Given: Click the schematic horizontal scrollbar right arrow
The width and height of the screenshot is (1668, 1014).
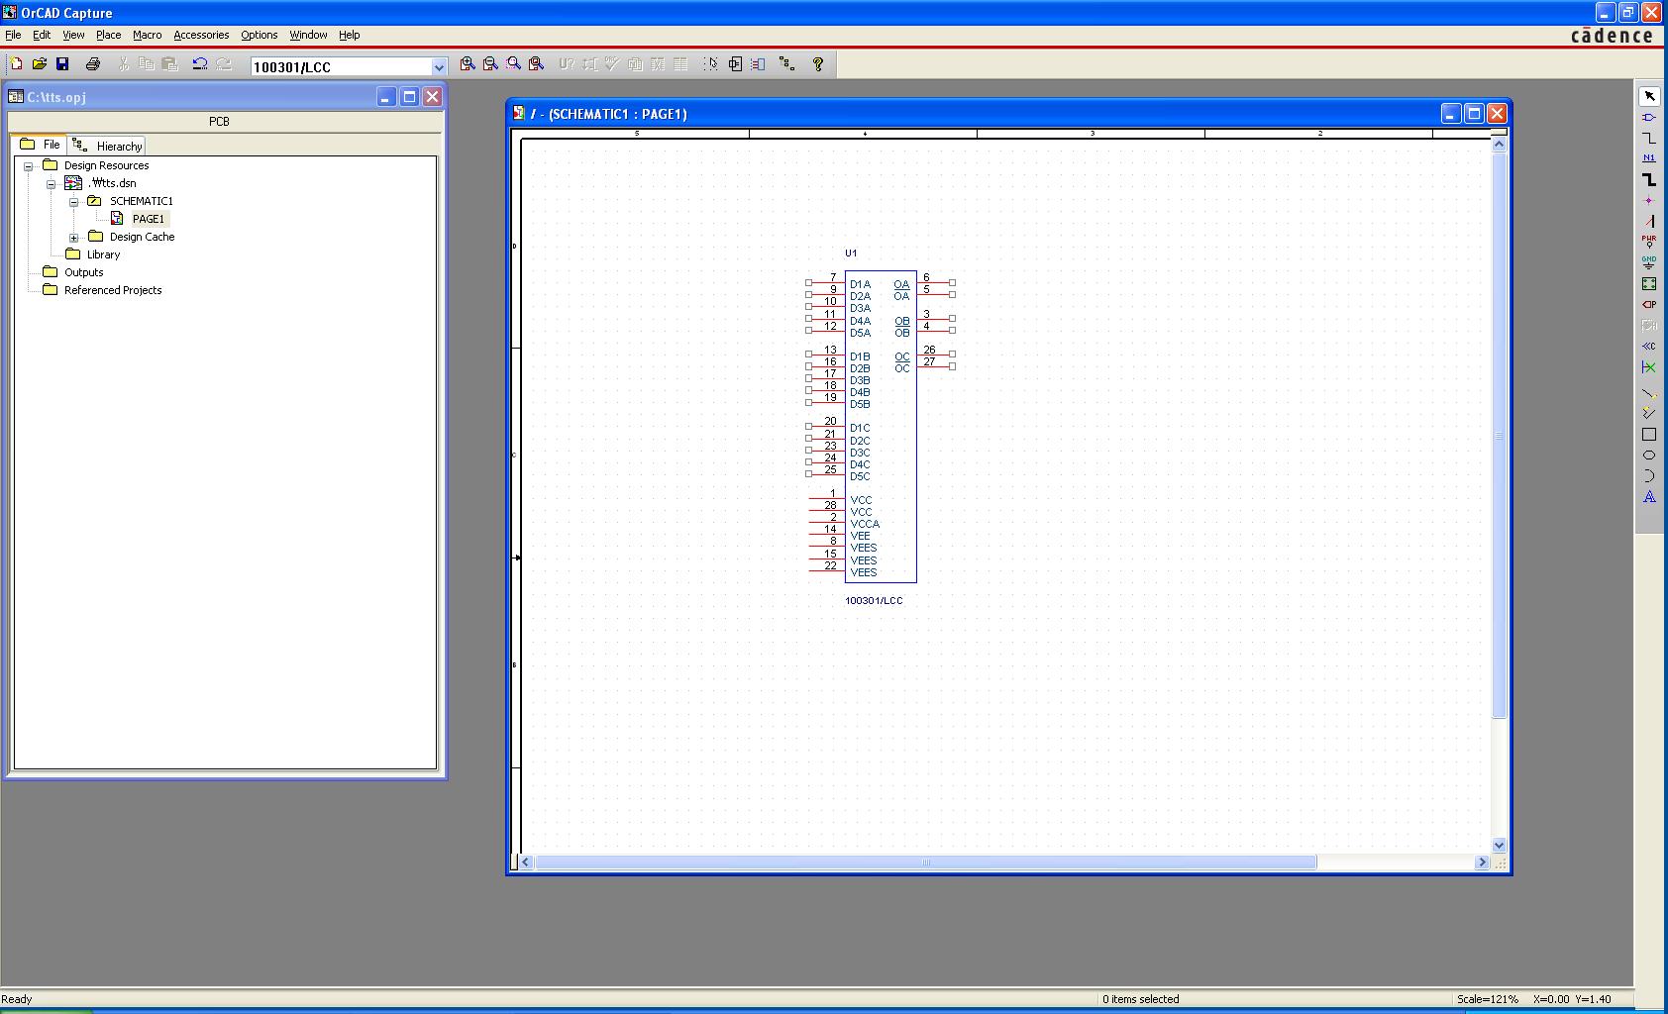Looking at the screenshot, I should (1482, 862).
